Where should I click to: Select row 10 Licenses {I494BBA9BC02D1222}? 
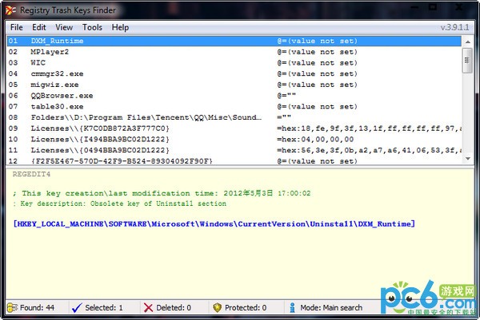234,140
